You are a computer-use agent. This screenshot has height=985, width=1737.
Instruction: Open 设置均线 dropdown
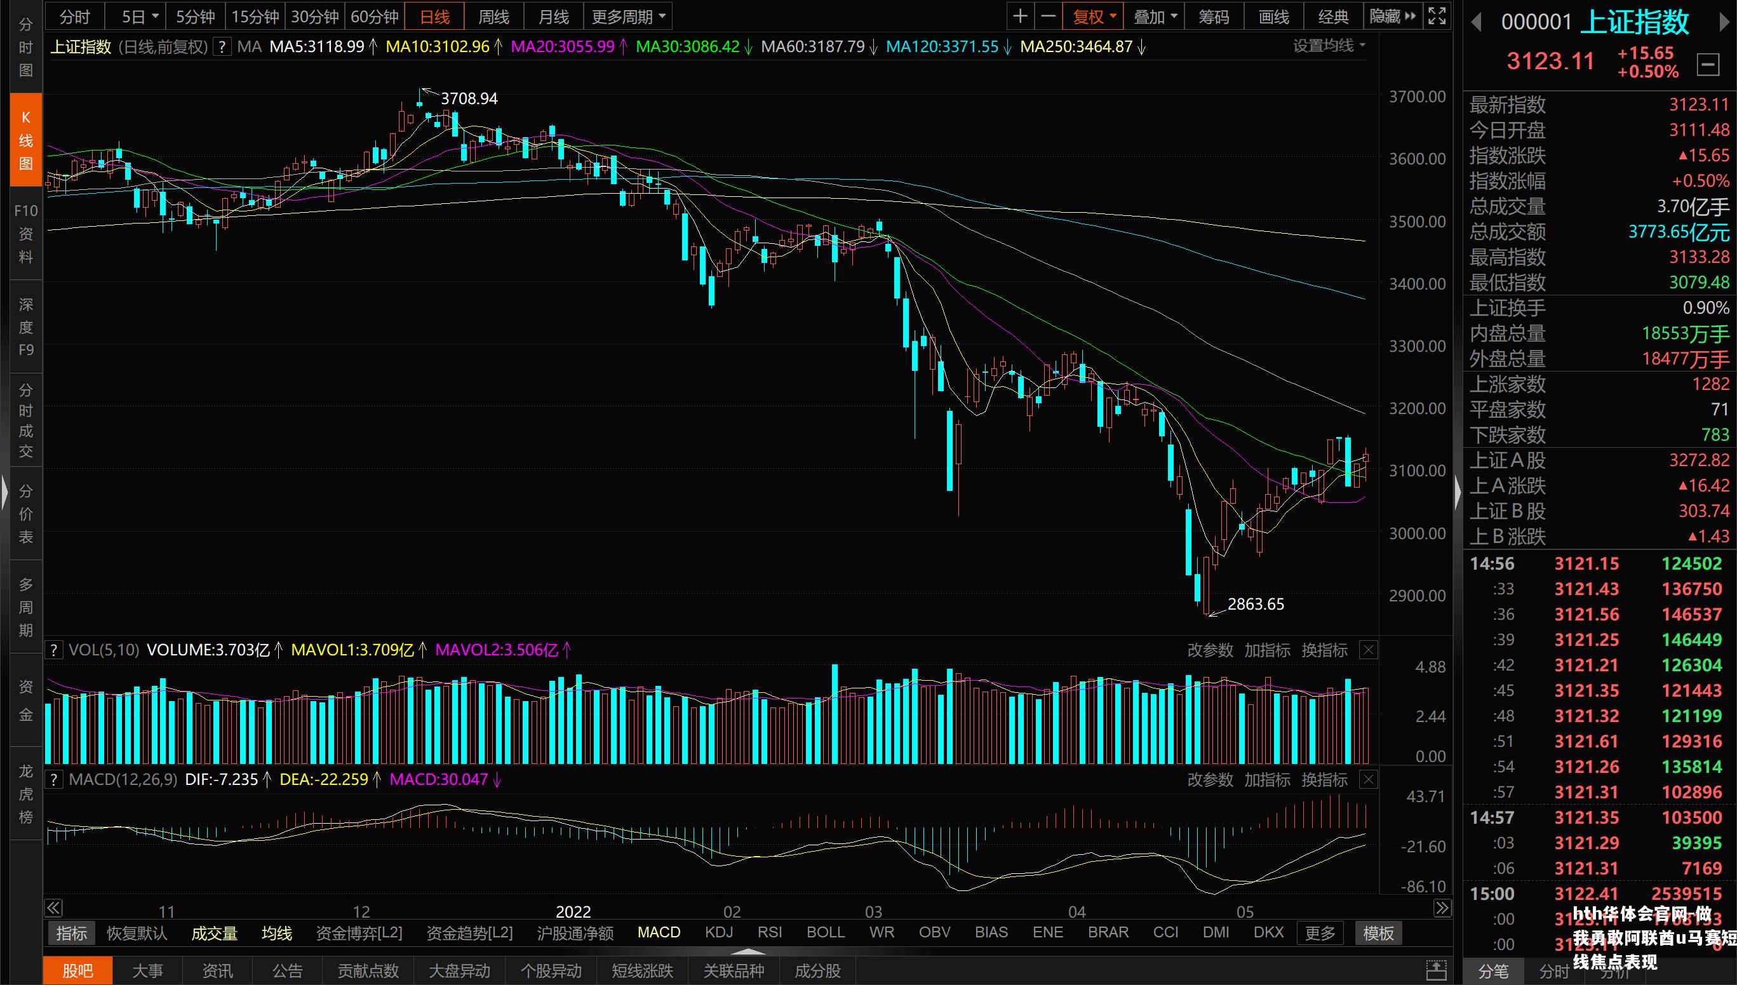[x=1329, y=46]
